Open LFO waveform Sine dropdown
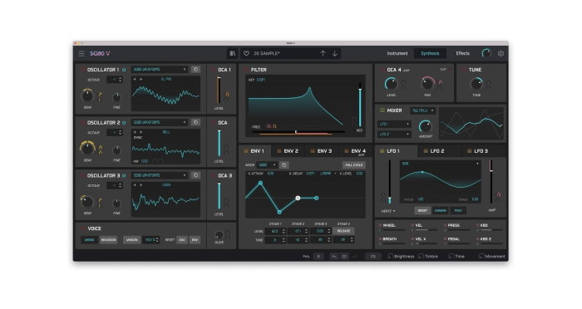Image resolution: width=582 pixels, height=309 pixels. (x=440, y=164)
